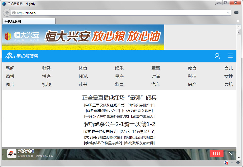Open the 恒大兴安 banner advertisement
Screen dimensions: 243x167
click(x=83, y=37)
